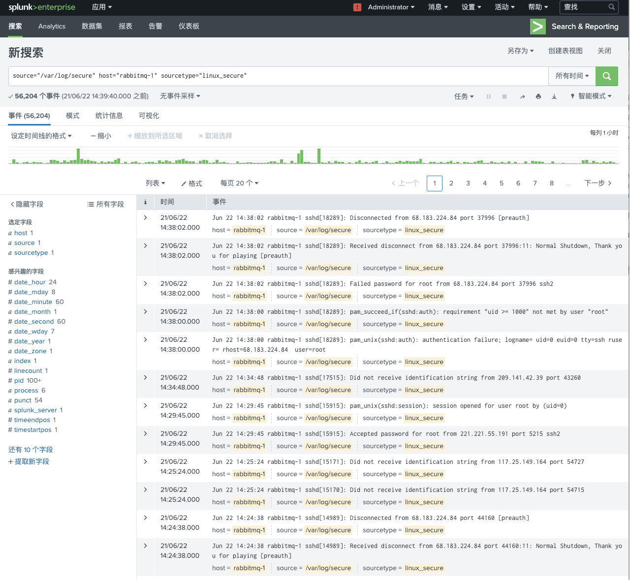Open the 无事件采样 dropdown

180,96
